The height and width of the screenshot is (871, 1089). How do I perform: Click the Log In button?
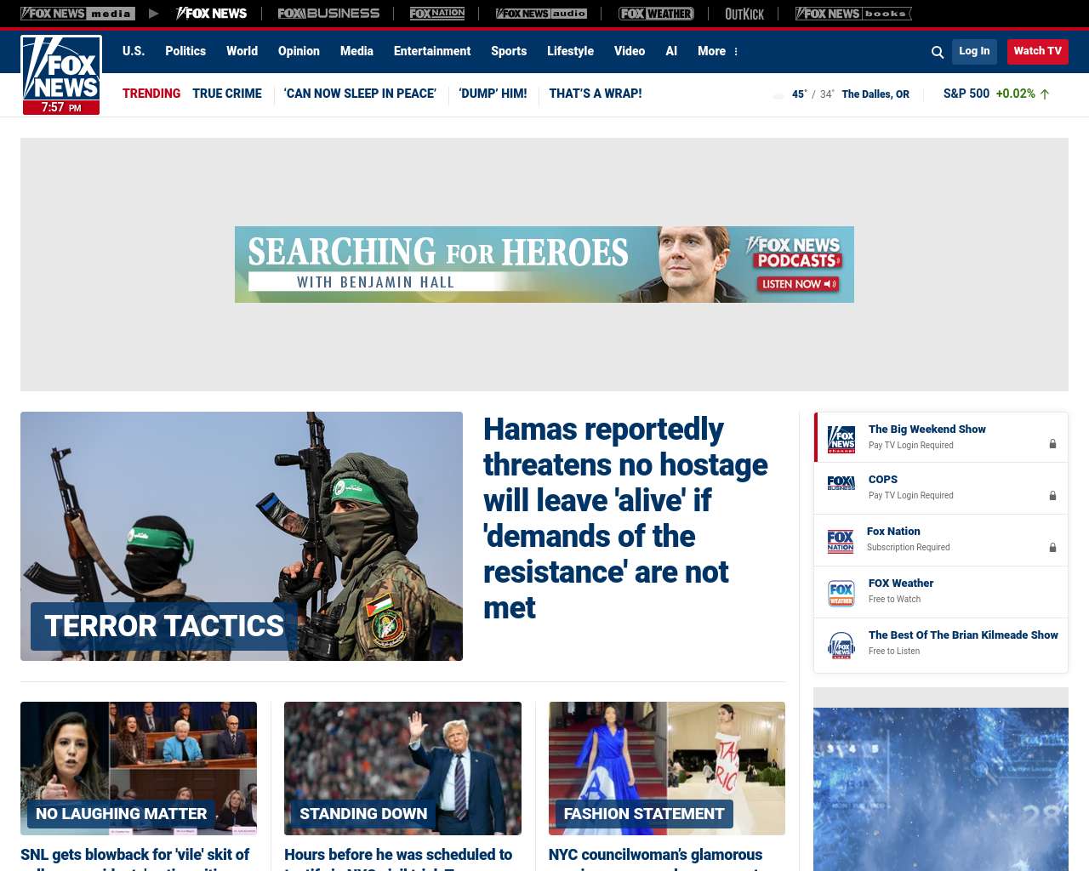pos(974,51)
